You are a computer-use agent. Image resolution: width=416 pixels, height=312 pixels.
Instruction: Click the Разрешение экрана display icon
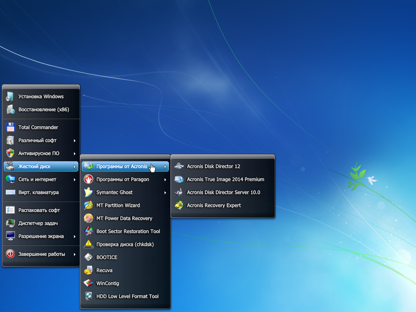point(10,236)
